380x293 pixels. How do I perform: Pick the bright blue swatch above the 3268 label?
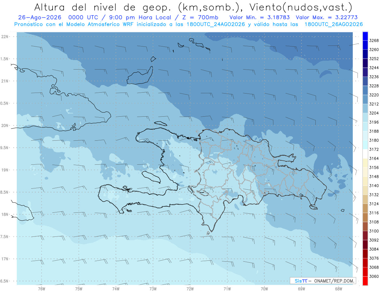click(x=365, y=36)
